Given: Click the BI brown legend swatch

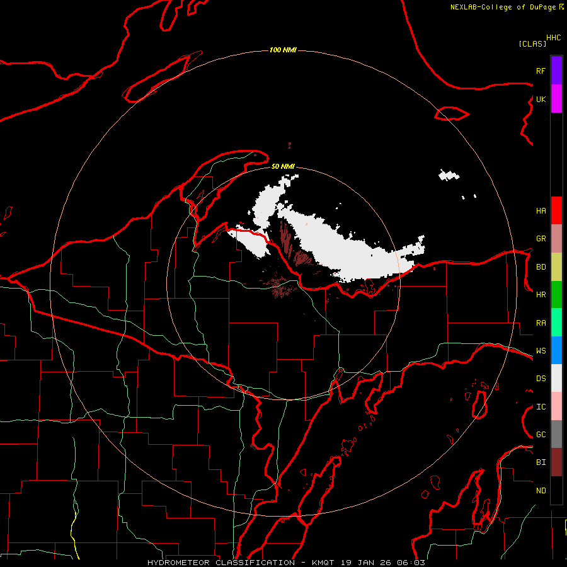Looking at the screenshot, I should click(556, 462).
